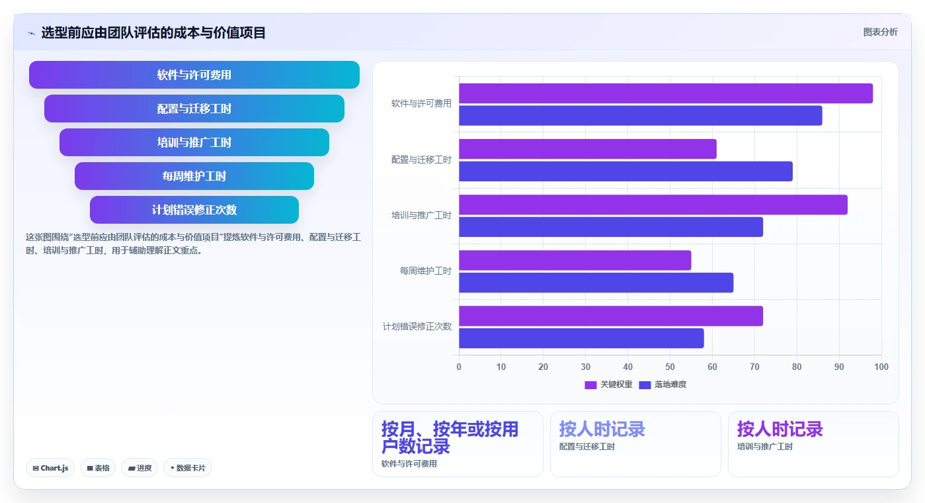Screen dimensions: 925x503
Task: Click the 关键权重 bar for 软件与许可费用
Action: point(666,93)
